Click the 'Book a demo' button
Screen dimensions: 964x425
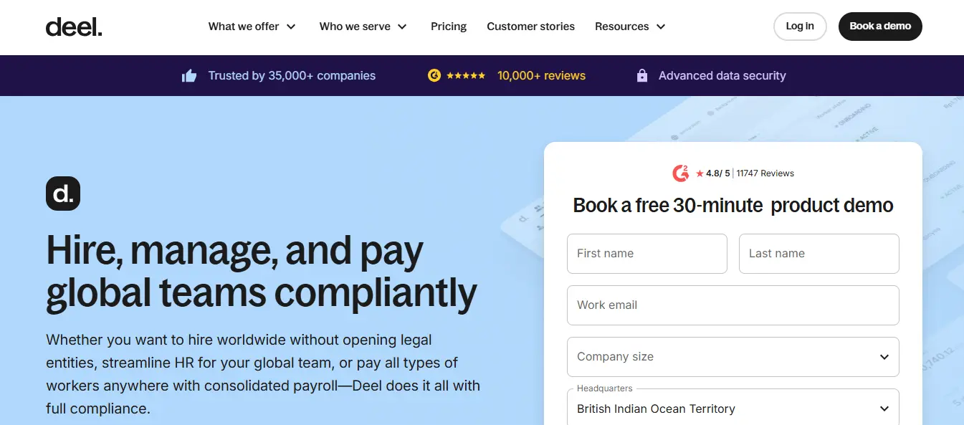880,26
